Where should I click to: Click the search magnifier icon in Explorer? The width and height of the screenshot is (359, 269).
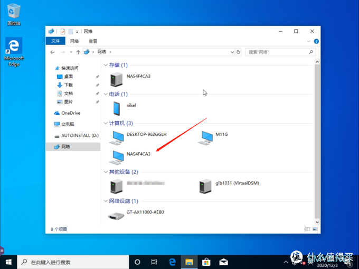tap(310, 52)
